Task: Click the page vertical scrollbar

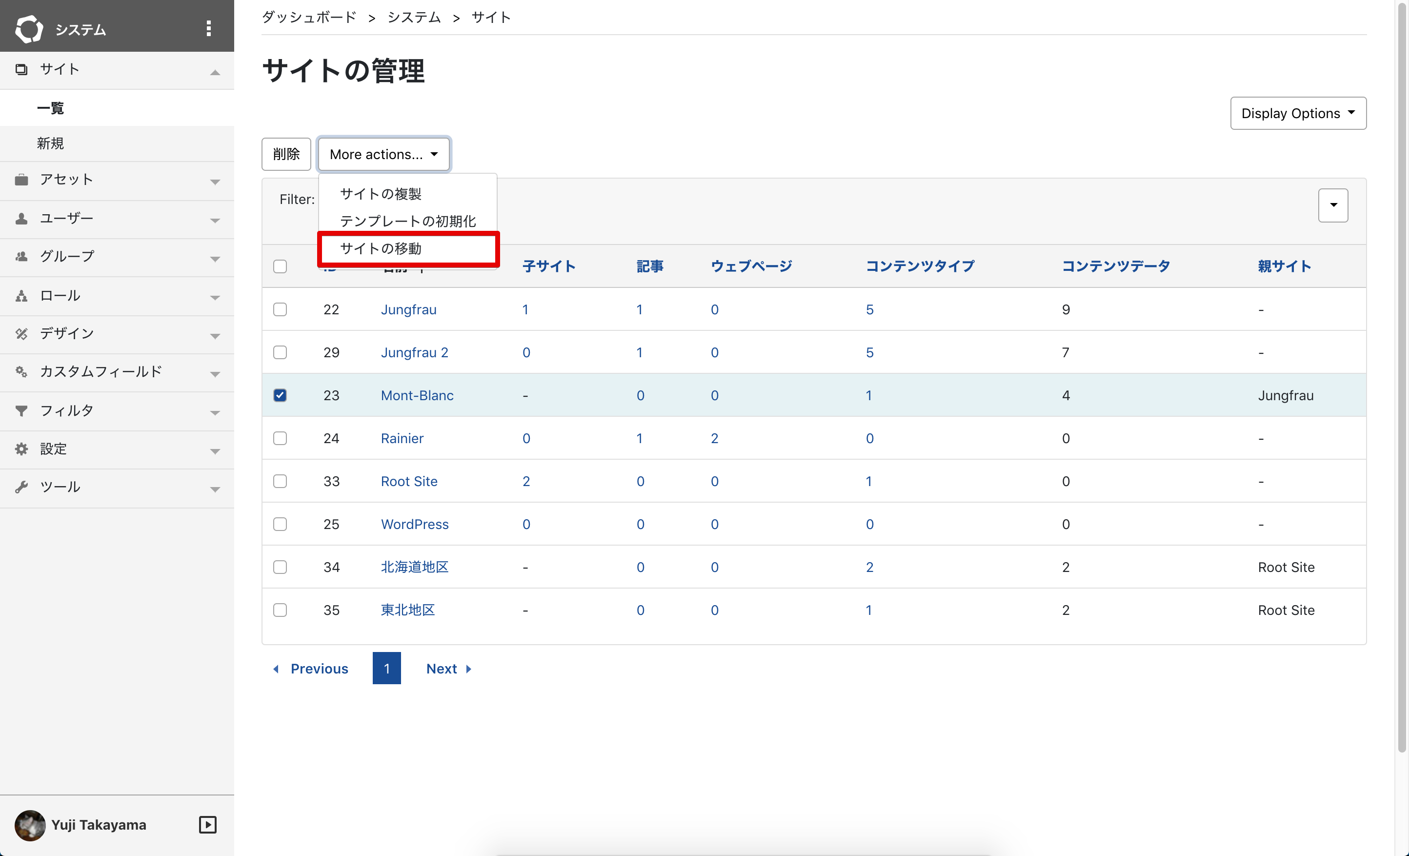Action: click(1402, 378)
